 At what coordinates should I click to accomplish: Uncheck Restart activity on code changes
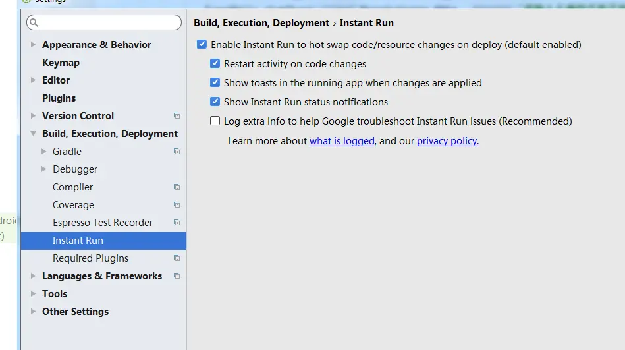pyautogui.click(x=215, y=64)
